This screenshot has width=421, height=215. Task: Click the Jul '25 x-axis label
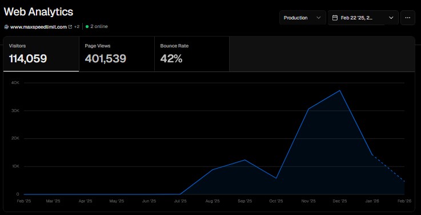(x=180, y=201)
